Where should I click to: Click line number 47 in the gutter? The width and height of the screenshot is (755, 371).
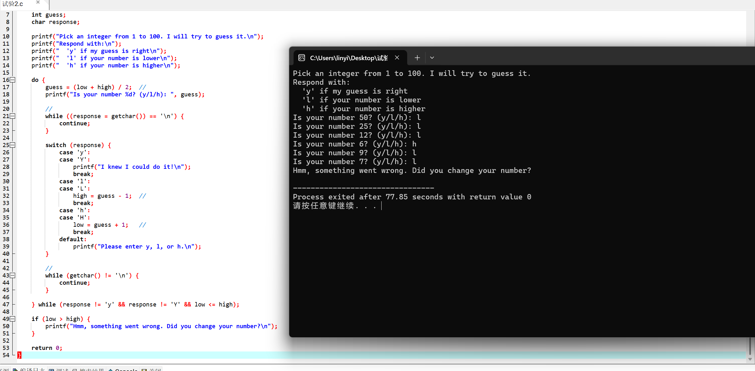6,305
